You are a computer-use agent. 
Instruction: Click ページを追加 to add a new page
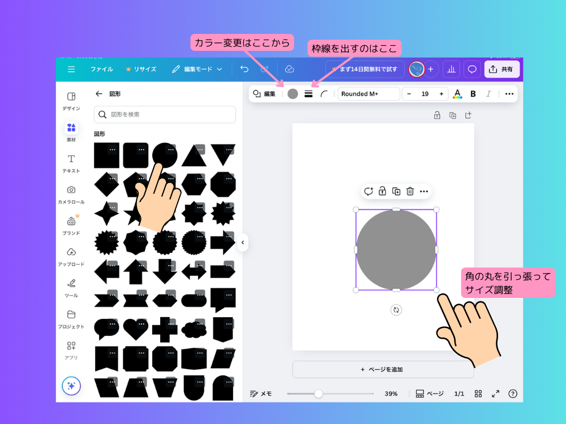tap(383, 368)
